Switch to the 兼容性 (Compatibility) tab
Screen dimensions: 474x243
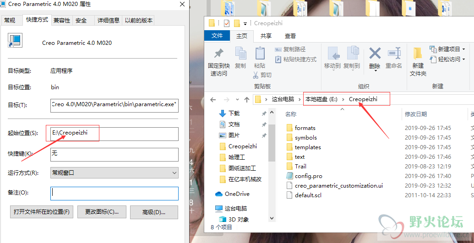[62, 20]
